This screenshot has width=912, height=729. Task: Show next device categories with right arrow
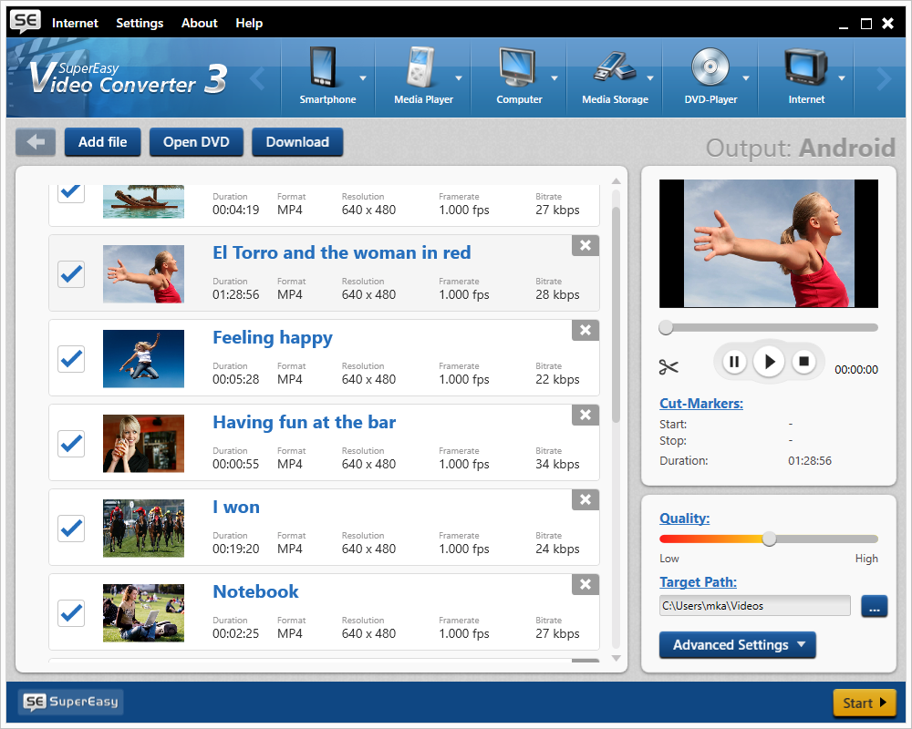(x=884, y=79)
